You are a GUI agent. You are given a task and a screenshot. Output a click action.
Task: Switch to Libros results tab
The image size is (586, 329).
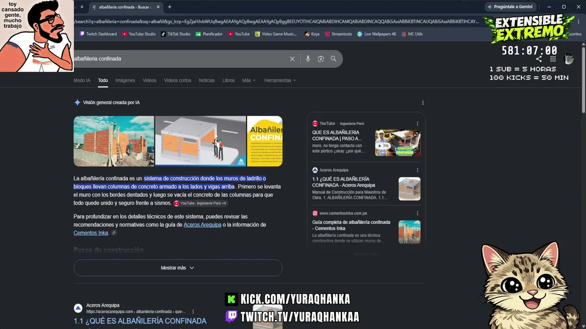coord(228,80)
